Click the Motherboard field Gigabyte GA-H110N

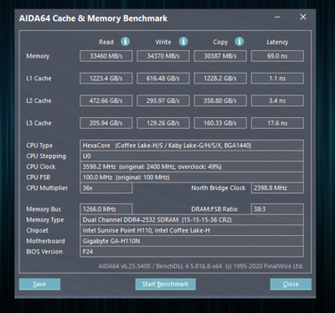coord(192,241)
